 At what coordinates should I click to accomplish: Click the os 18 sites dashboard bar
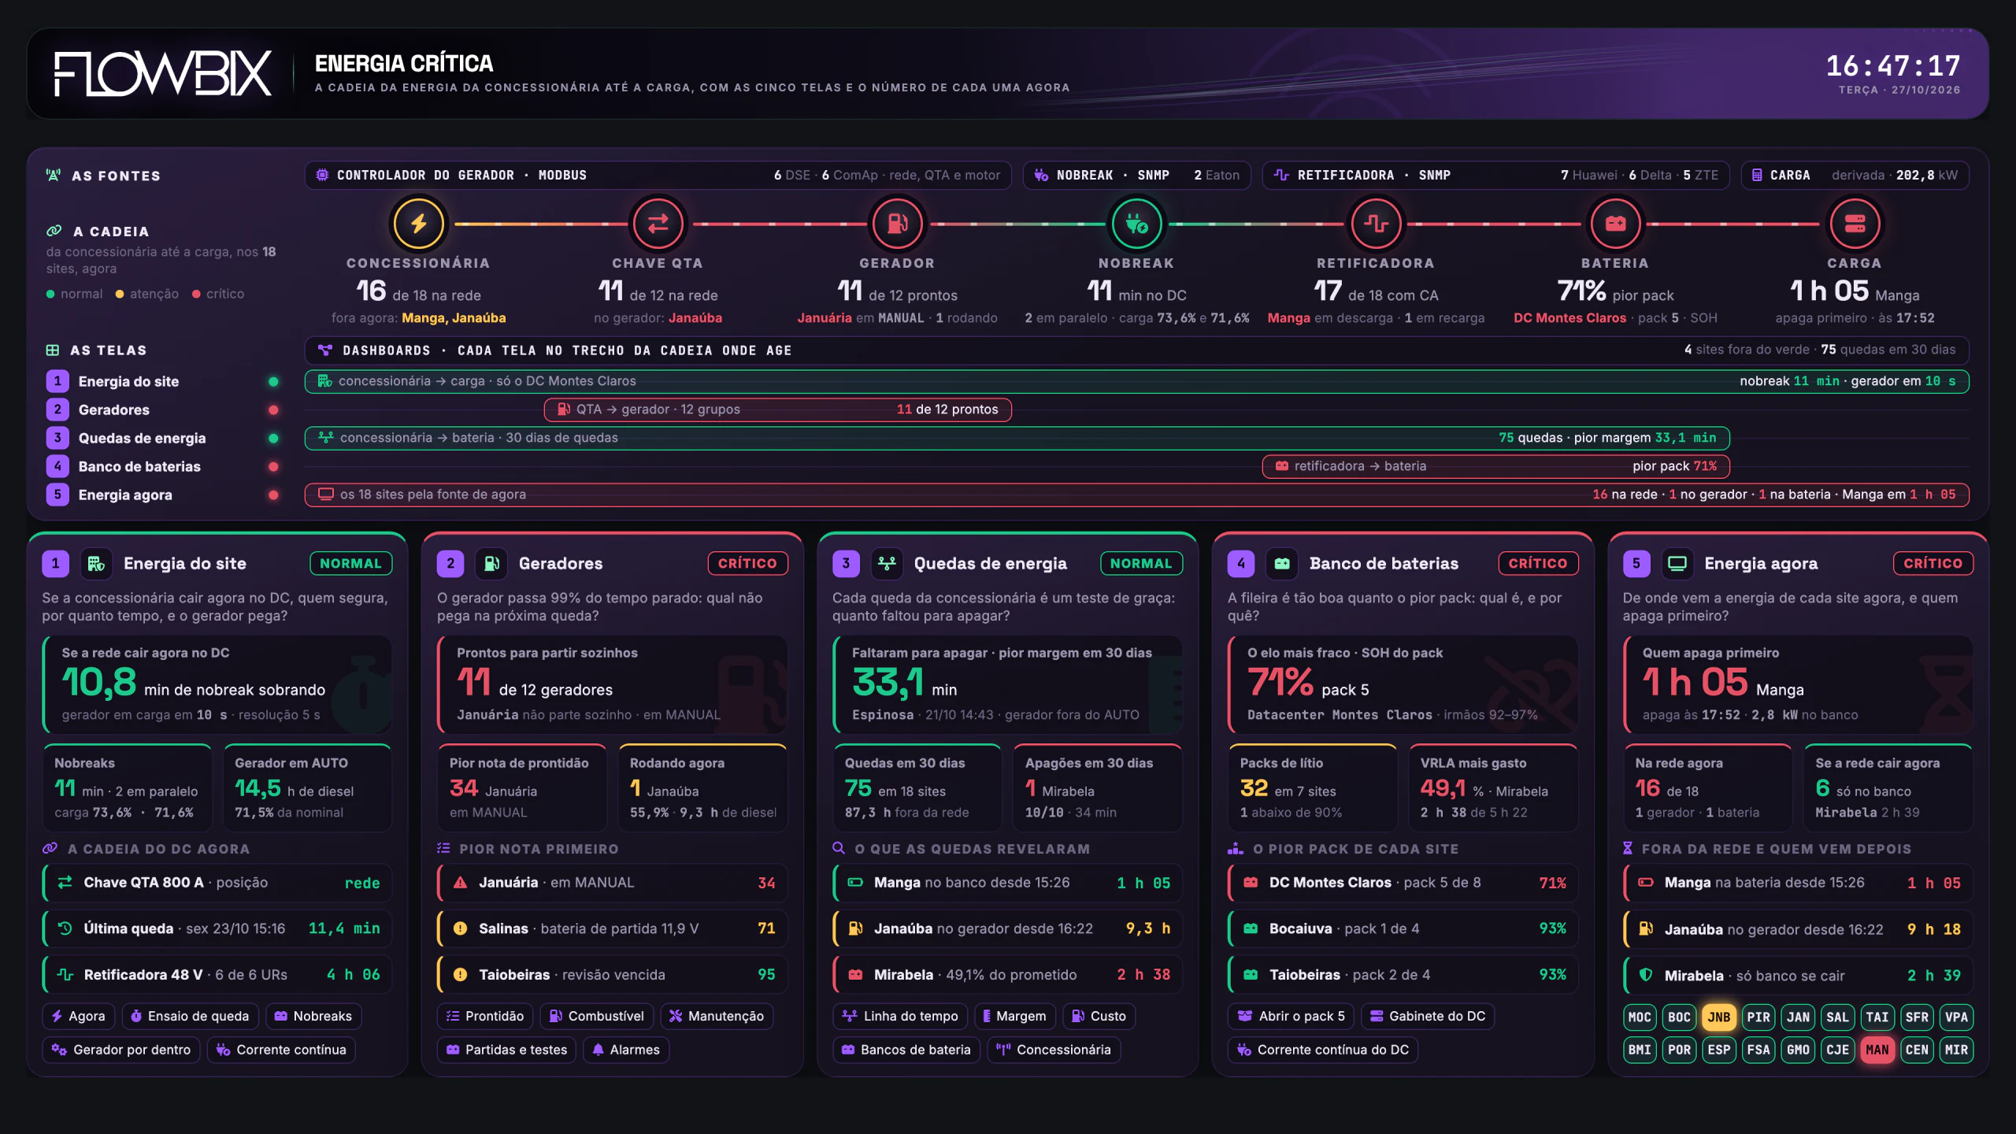coord(1137,495)
